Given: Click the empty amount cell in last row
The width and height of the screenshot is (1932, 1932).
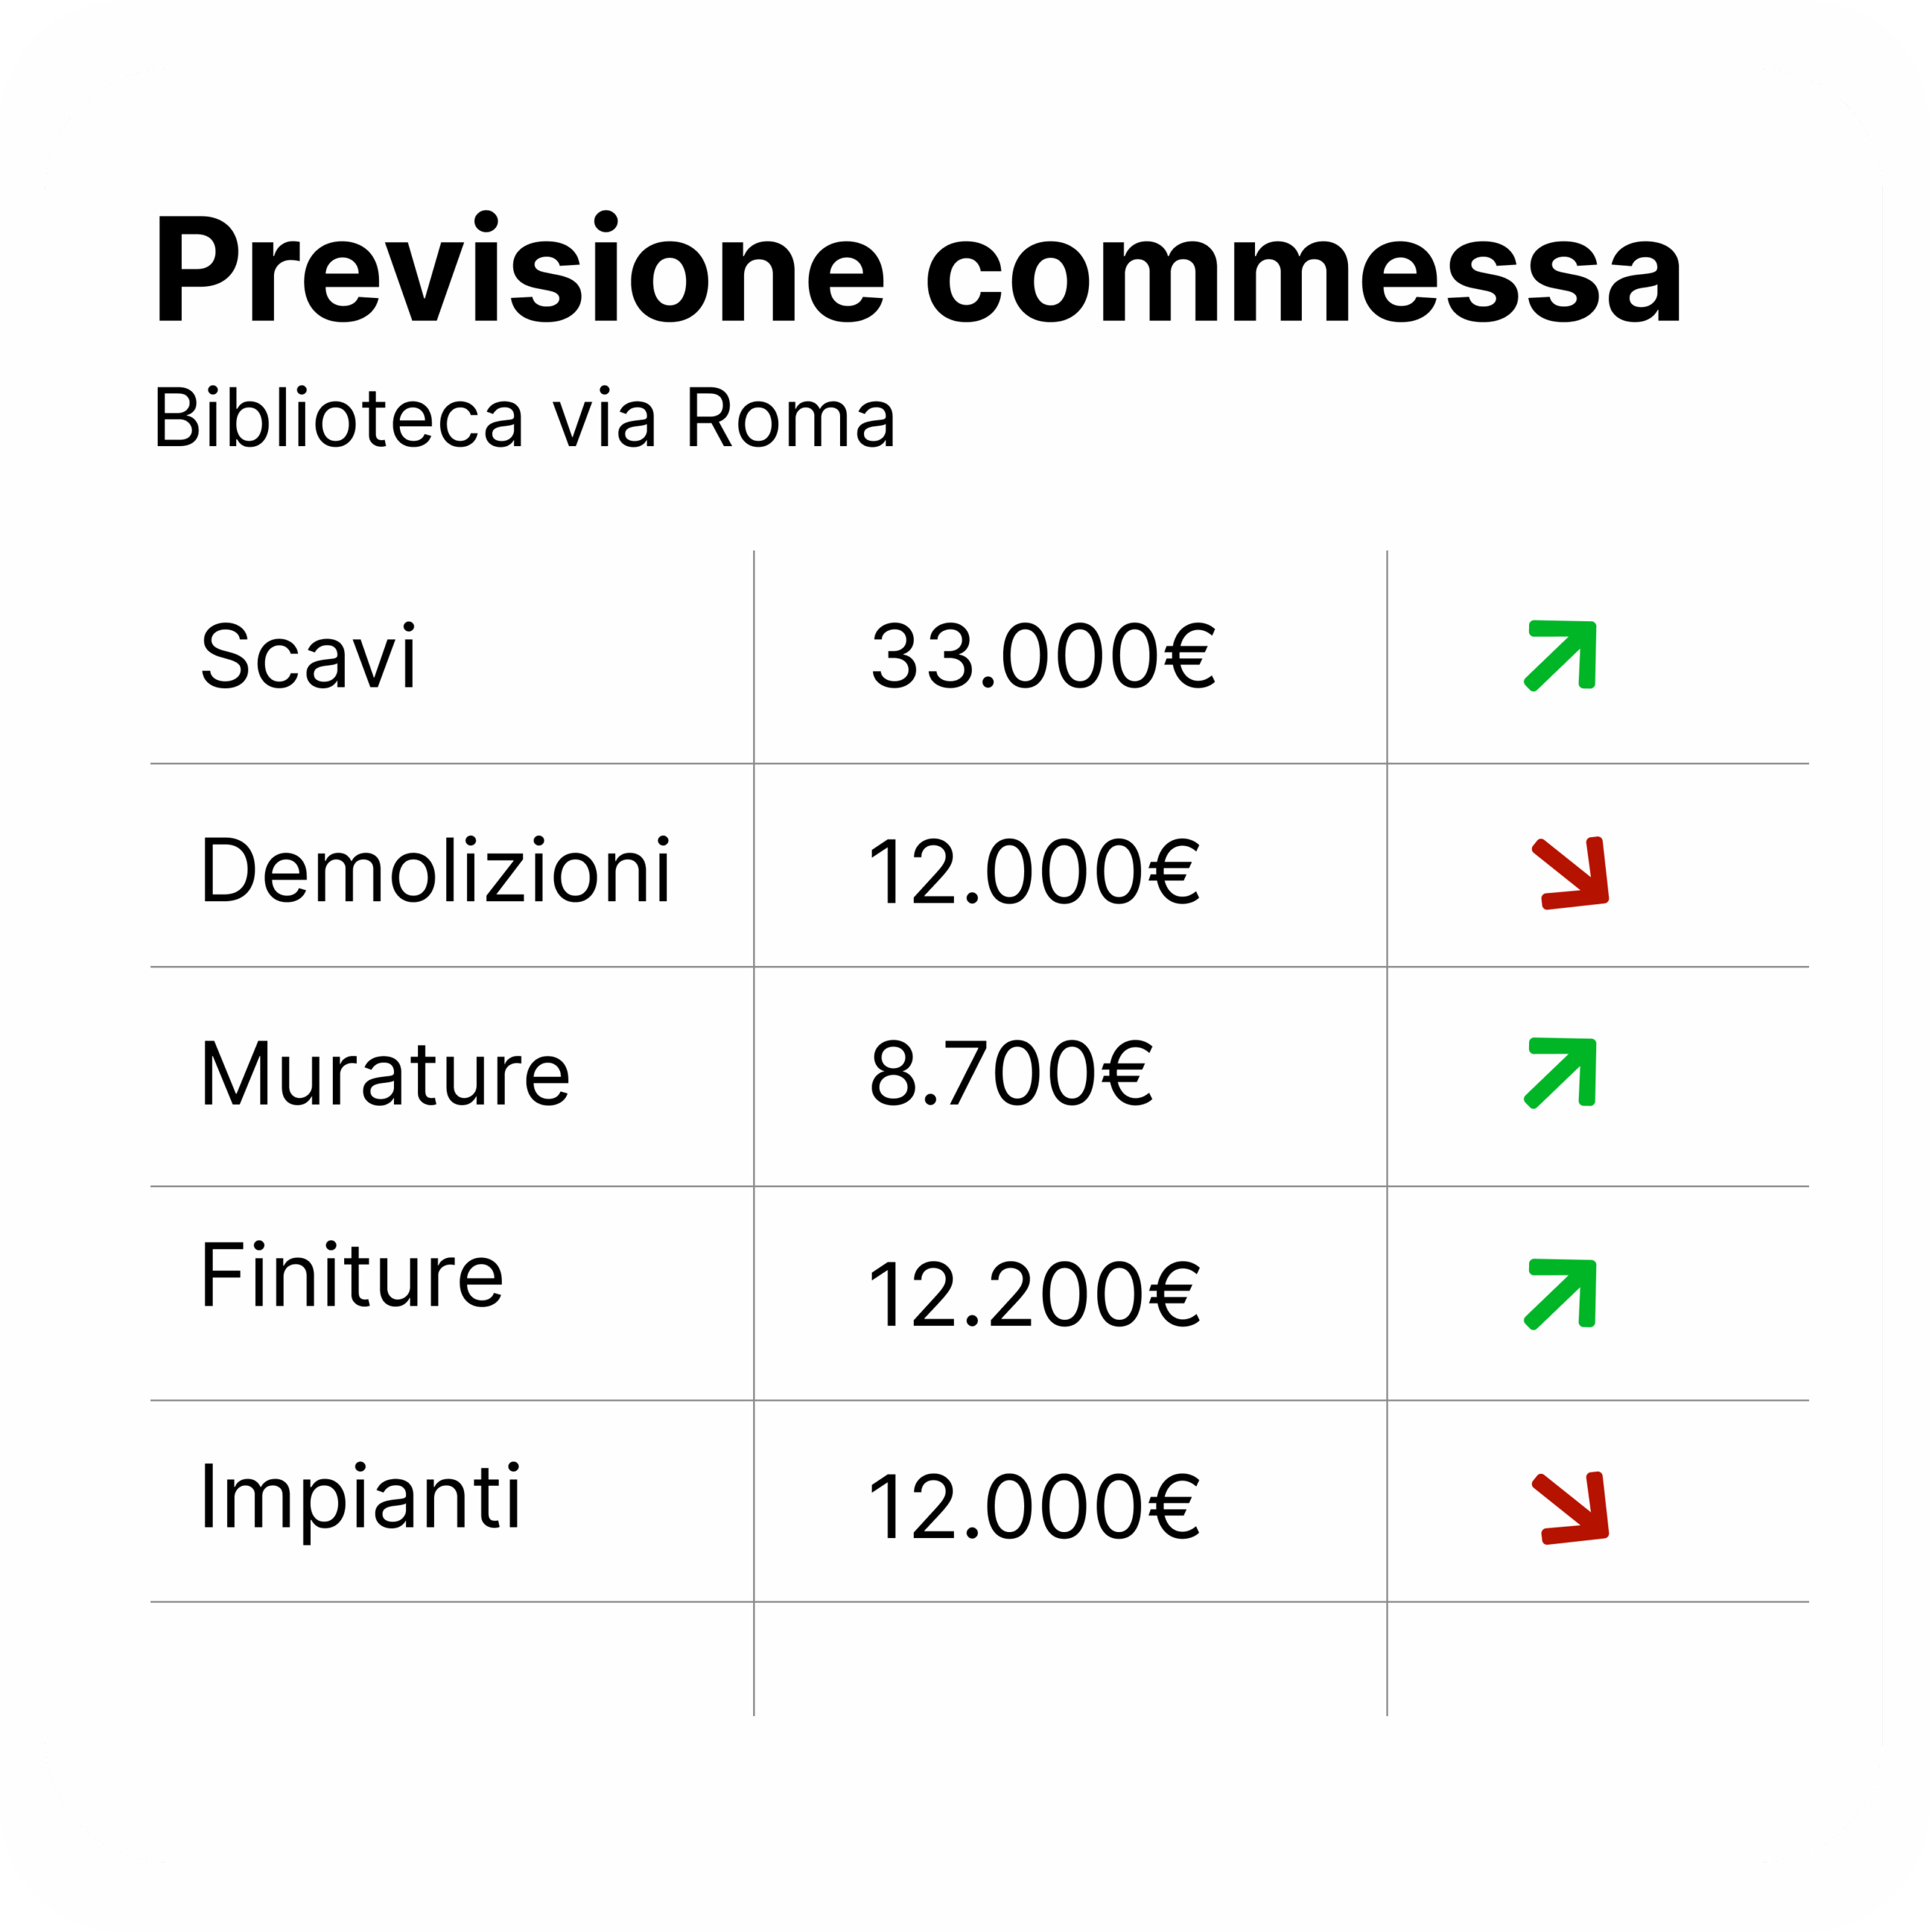Looking at the screenshot, I should coord(1070,1659).
